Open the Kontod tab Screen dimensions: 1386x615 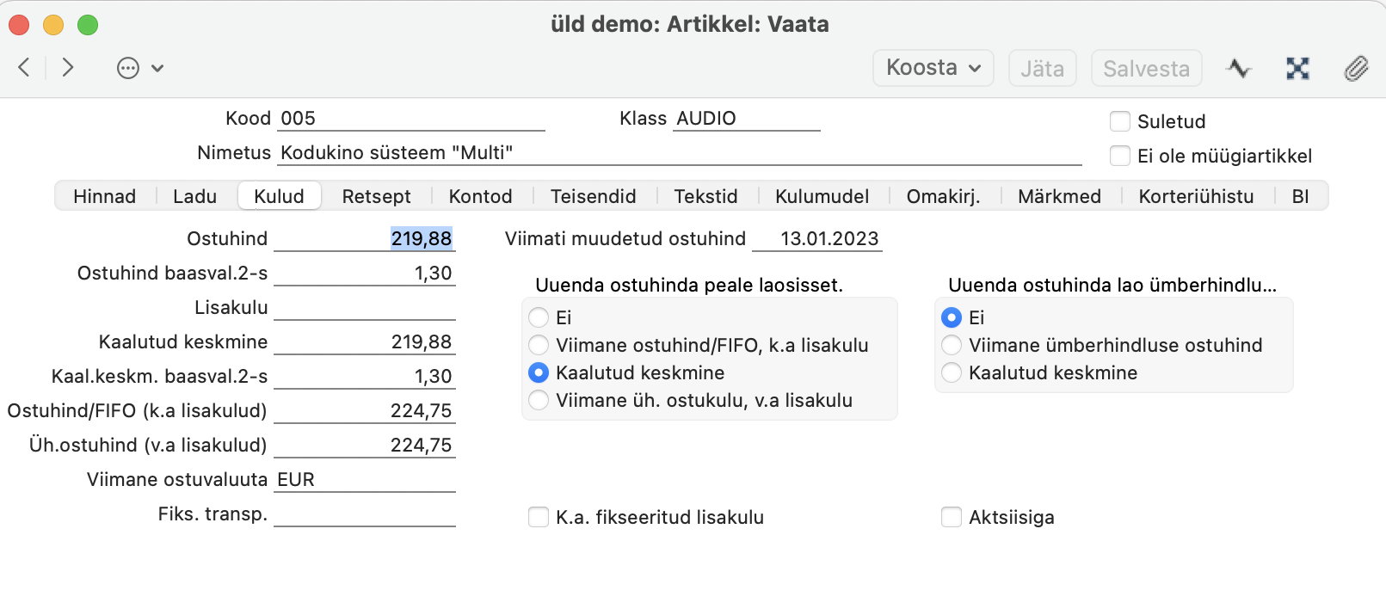480,196
